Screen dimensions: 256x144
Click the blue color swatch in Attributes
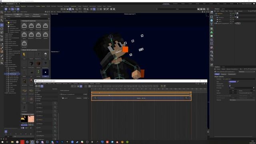[232, 82]
